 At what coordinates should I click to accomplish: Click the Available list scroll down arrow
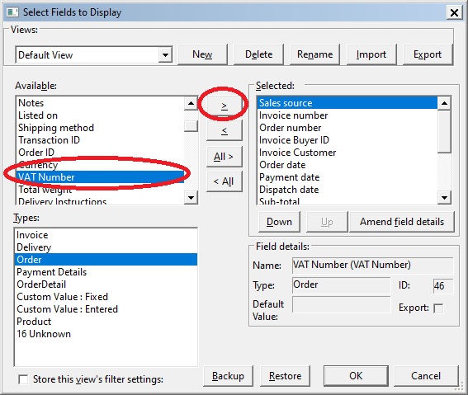click(x=191, y=197)
